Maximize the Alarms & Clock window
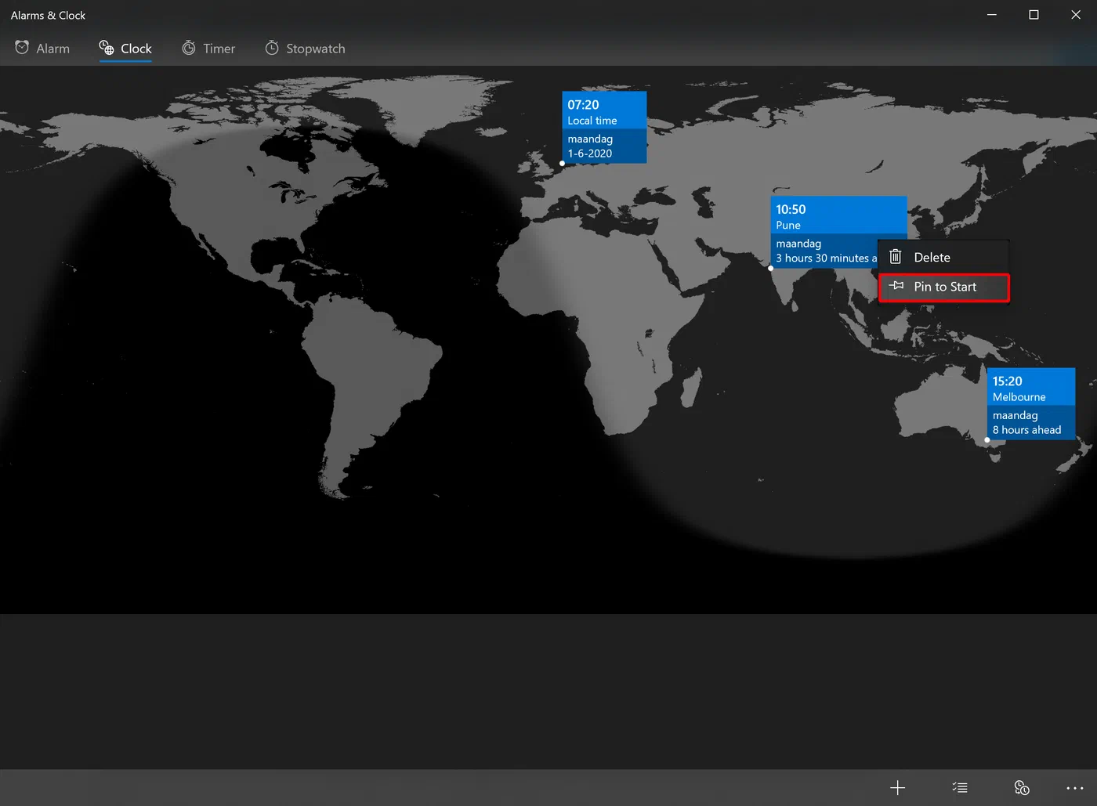1097x806 pixels. tap(1034, 15)
